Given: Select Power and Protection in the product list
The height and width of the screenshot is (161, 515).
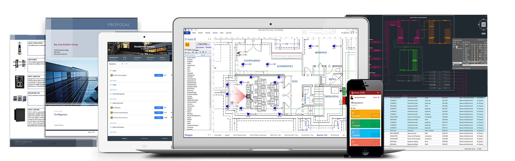Looking at the screenshot, I should [193, 125].
